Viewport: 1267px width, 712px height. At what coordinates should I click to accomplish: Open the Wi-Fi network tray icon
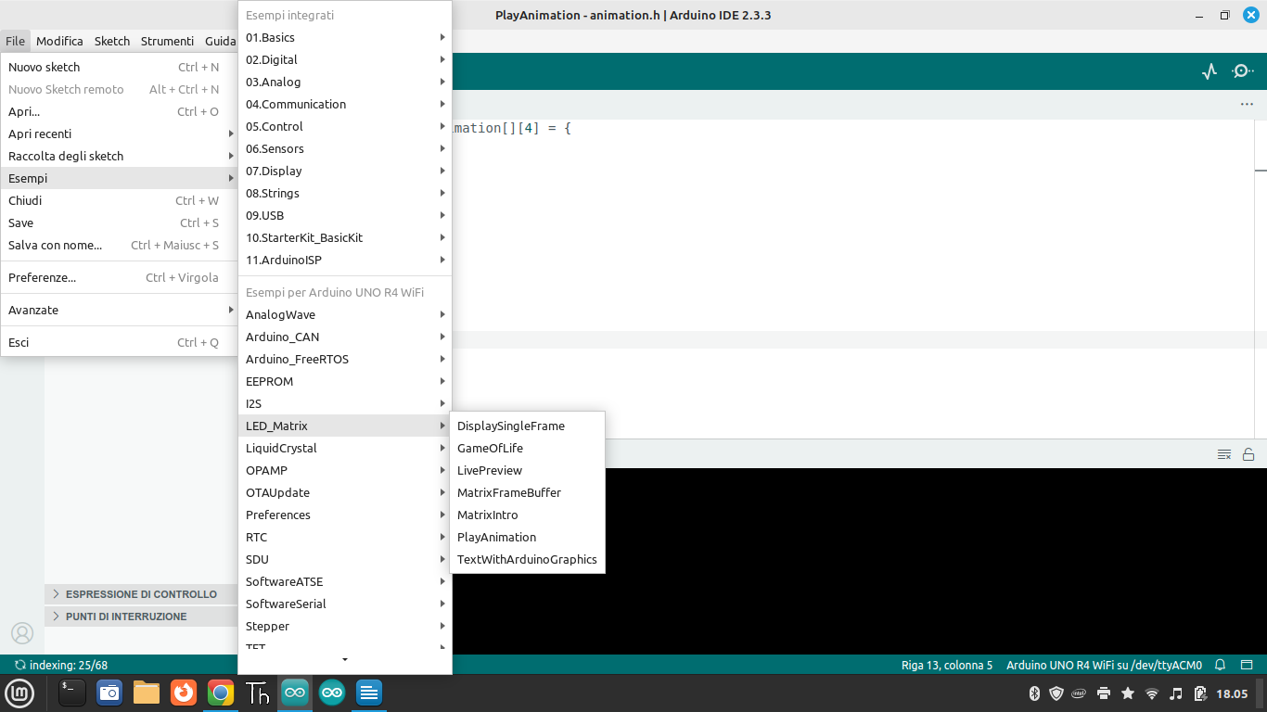(x=1152, y=693)
